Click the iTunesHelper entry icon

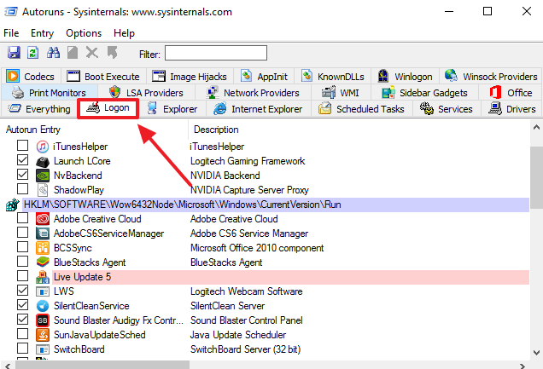(43, 147)
